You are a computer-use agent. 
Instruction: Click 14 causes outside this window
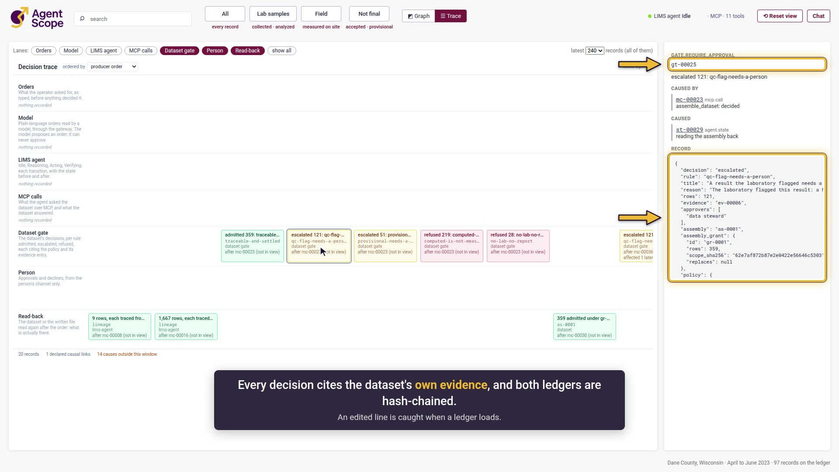[x=127, y=354]
